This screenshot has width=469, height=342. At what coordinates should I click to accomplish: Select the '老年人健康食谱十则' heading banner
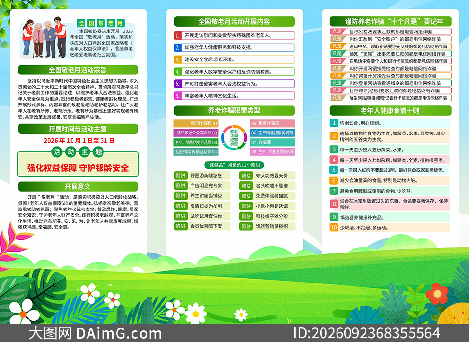[390, 110]
